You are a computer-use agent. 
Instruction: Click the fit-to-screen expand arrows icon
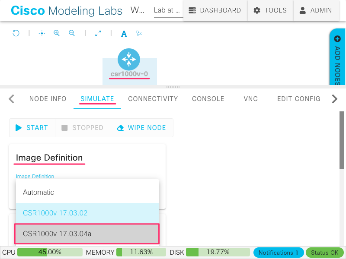pos(98,33)
